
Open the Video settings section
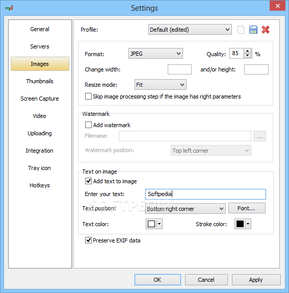pyautogui.click(x=40, y=116)
